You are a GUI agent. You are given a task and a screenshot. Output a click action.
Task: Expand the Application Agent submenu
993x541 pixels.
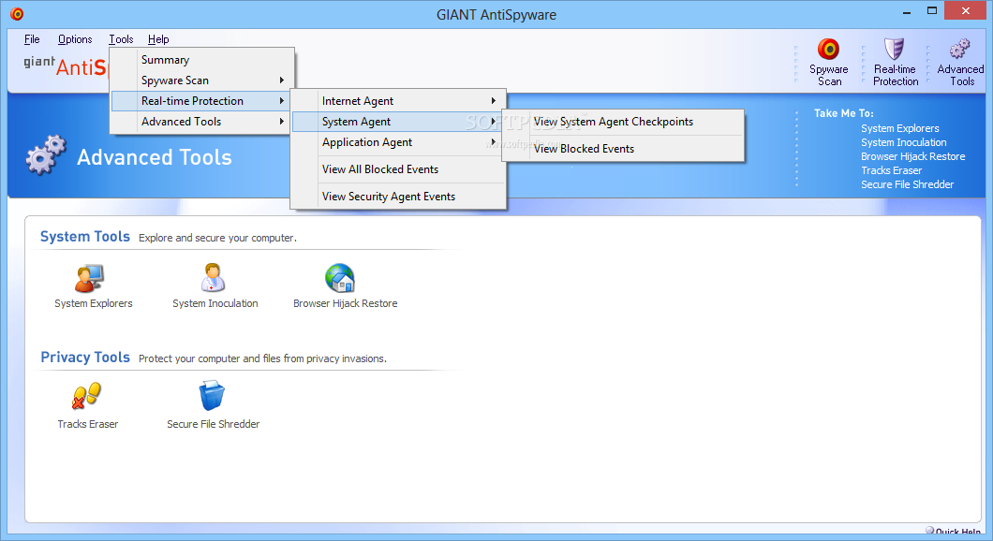click(x=399, y=142)
